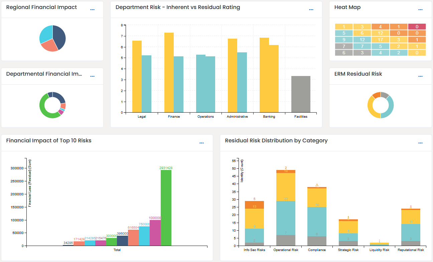Open the Department Risk widget ellipsis menu
Screen dimensions: 433x262
[x=311, y=10]
